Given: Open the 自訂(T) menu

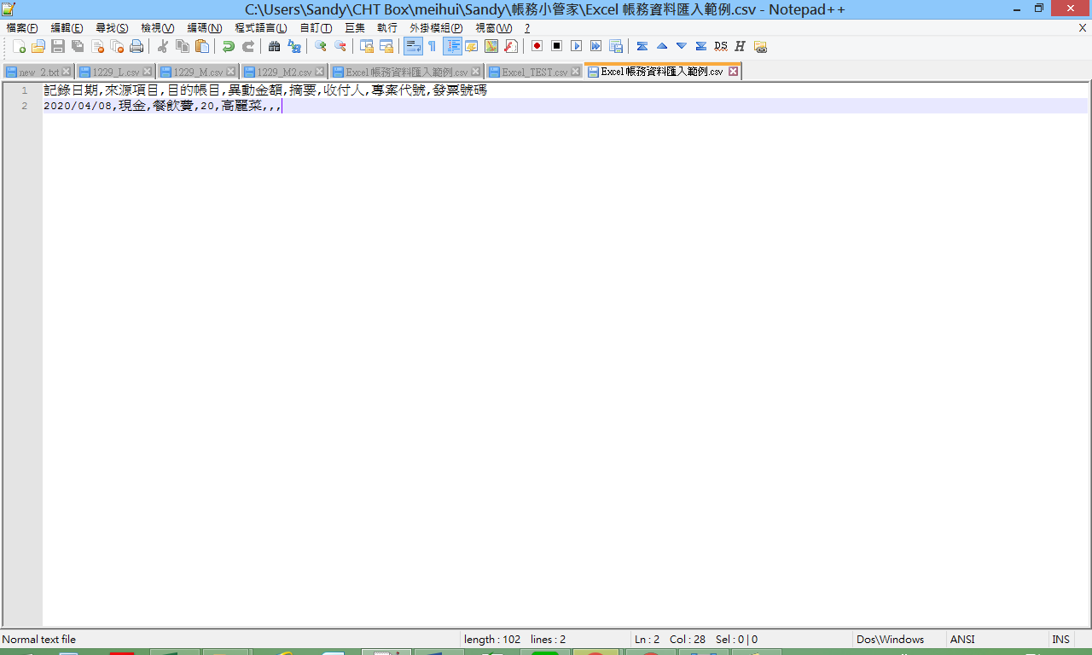Looking at the screenshot, I should tap(316, 28).
